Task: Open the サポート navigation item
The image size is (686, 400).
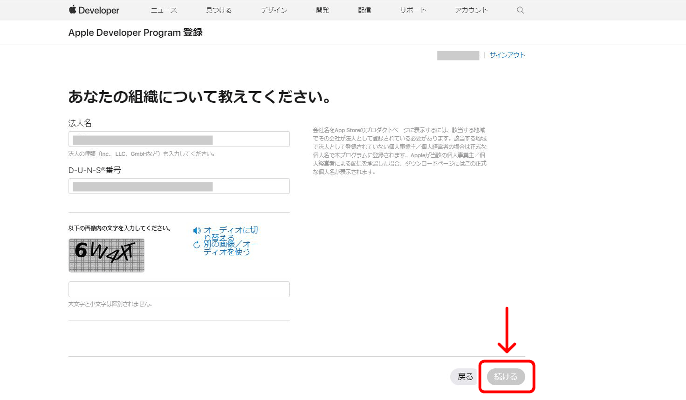Action: pyautogui.click(x=412, y=10)
